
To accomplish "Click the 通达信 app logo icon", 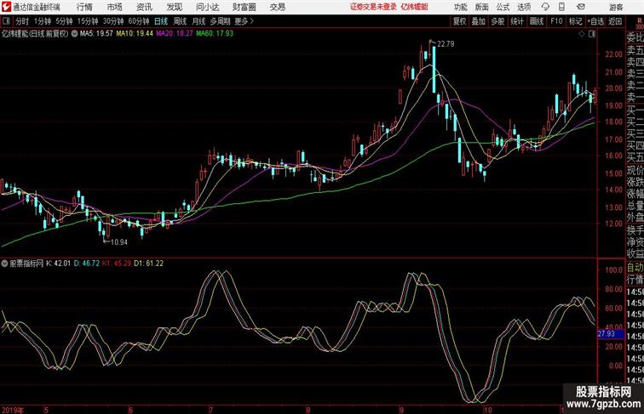I will tap(6, 7).
